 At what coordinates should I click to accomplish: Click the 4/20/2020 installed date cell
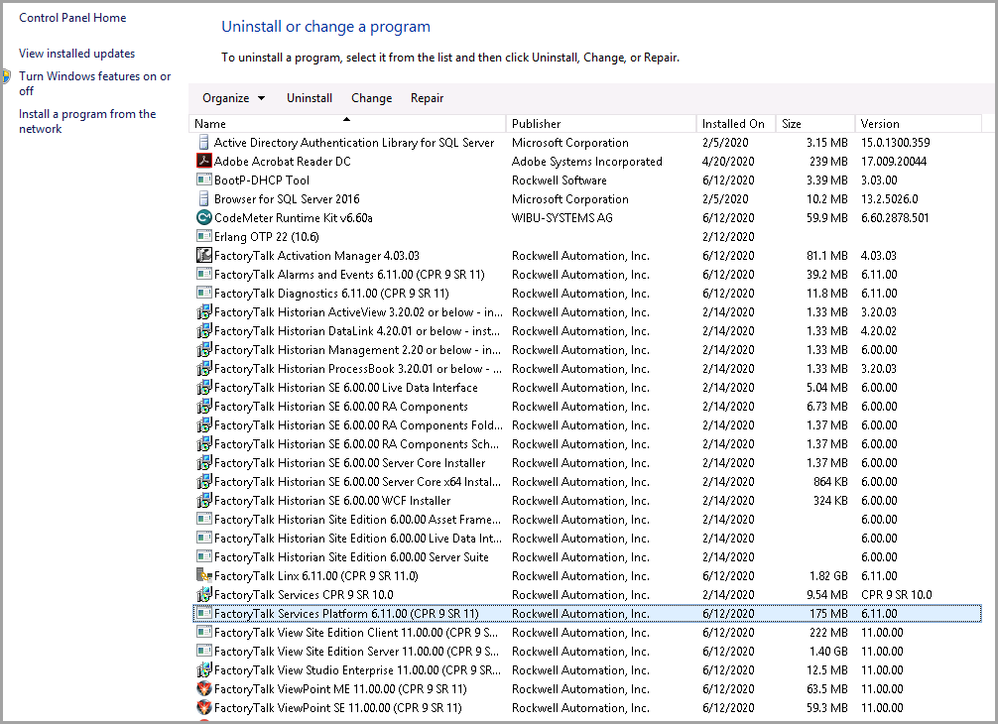[x=728, y=161]
